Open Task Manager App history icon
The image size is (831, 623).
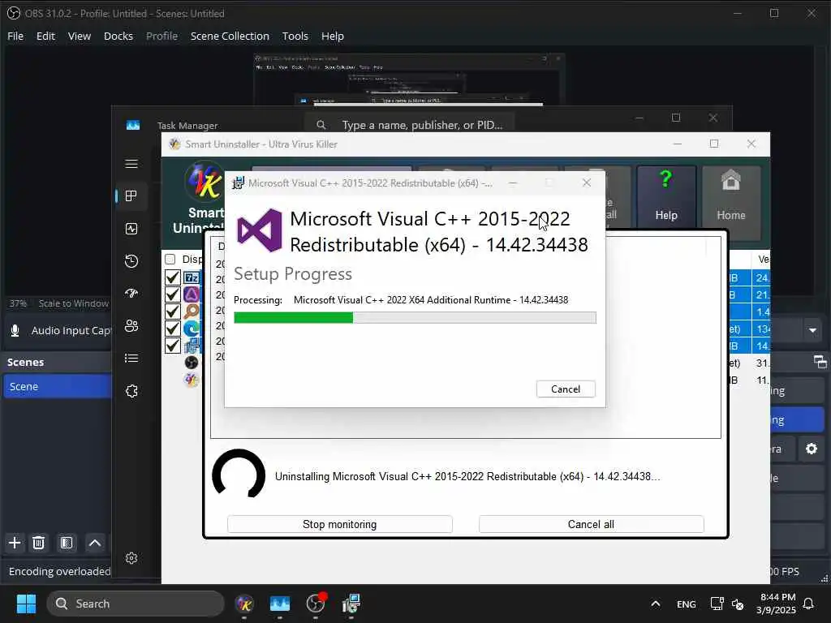131,261
